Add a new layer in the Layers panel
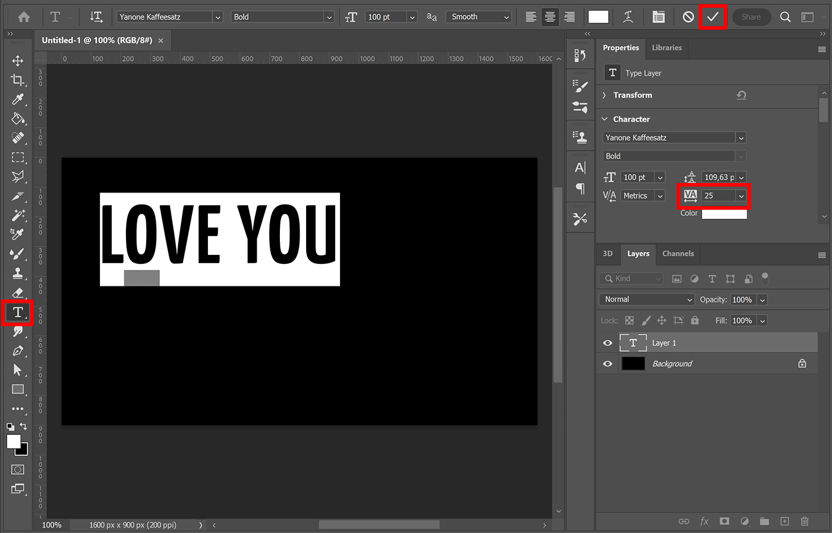 pyautogui.click(x=784, y=521)
